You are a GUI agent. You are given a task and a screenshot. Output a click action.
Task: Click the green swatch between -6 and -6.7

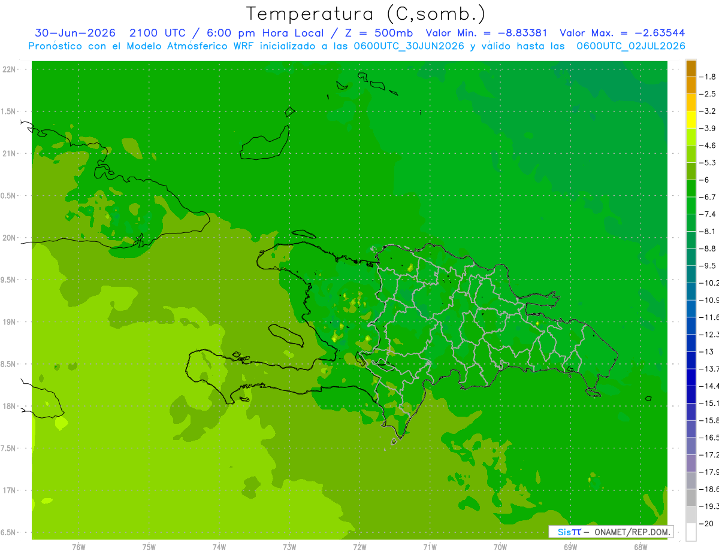[x=691, y=189]
